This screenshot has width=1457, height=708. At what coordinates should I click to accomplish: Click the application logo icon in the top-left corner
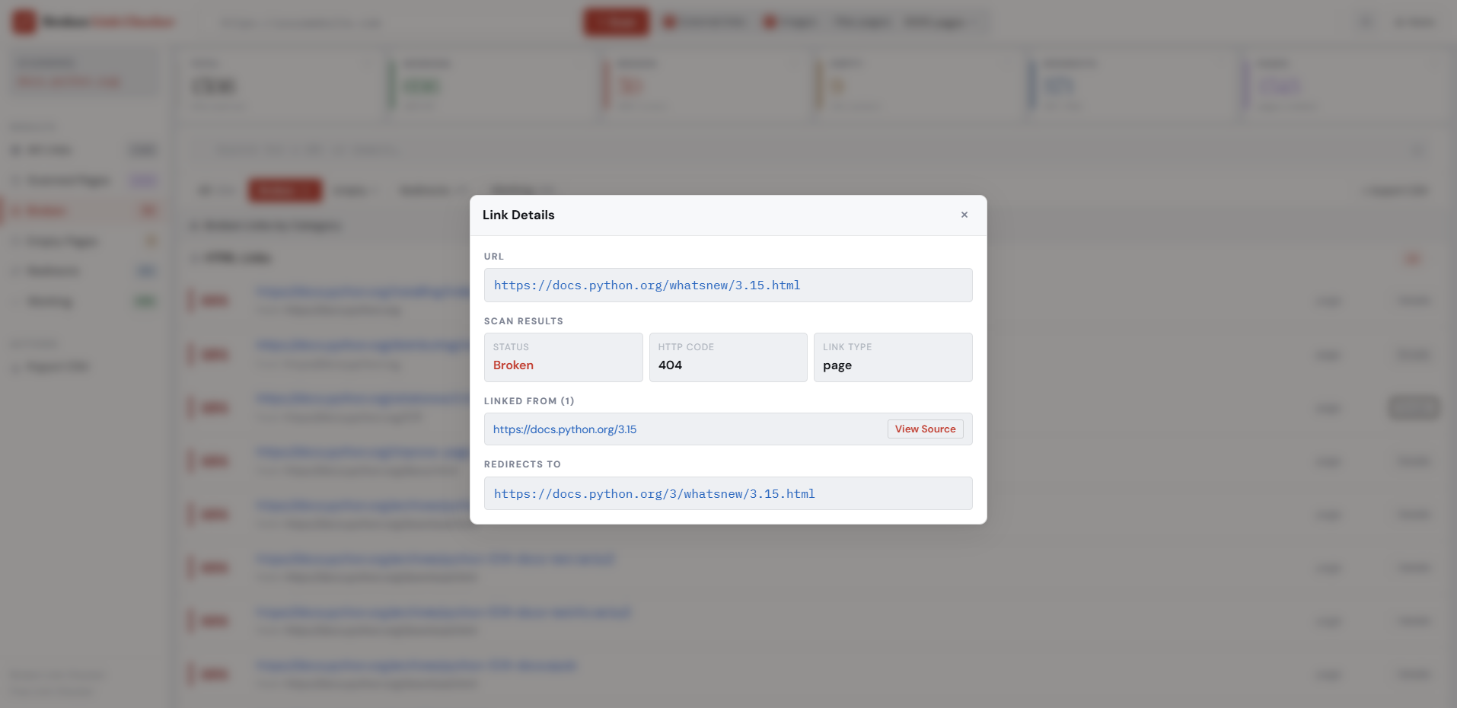(x=24, y=21)
